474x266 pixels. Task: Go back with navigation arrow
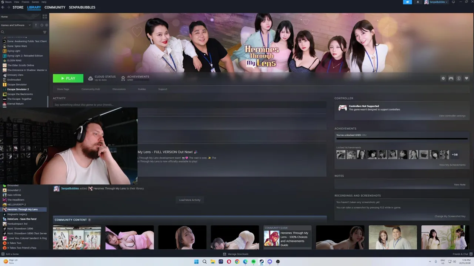[3, 7]
